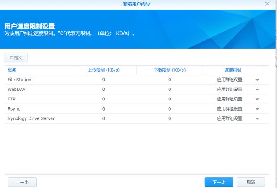The image size is (277, 188).
Task: Select the WebDAV service row
Action: [17, 89]
